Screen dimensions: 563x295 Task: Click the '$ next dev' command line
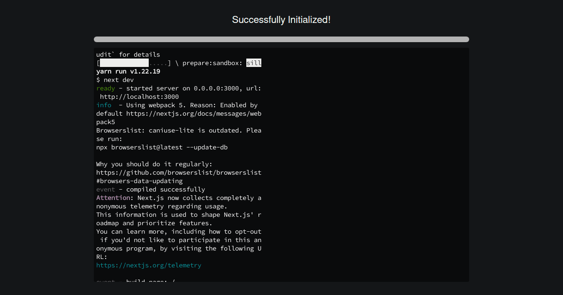[x=115, y=80]
